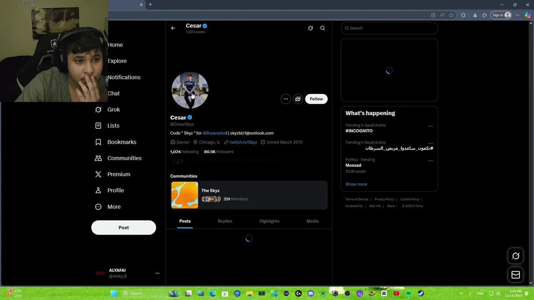
Task: Open the Favorites list in browser toolbar
Action: 484,15
